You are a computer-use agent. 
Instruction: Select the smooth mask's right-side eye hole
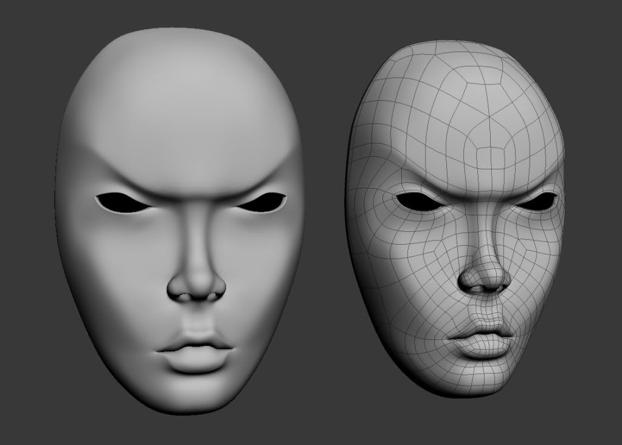(x=263, y=203)
